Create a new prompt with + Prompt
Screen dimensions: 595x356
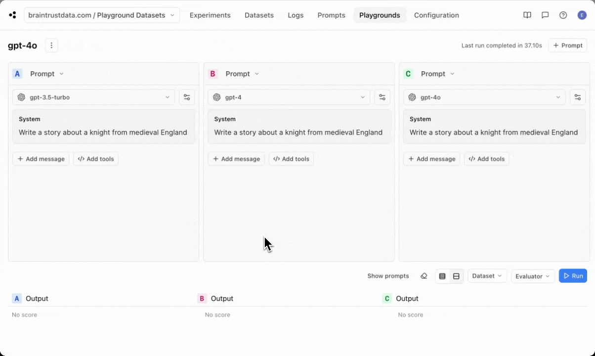[x=567, y=45]
